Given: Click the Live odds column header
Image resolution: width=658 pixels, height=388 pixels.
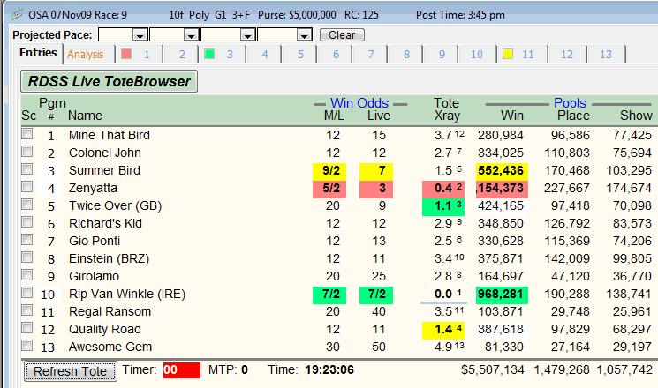Looking at the screenshot, I should pos(379,116).
